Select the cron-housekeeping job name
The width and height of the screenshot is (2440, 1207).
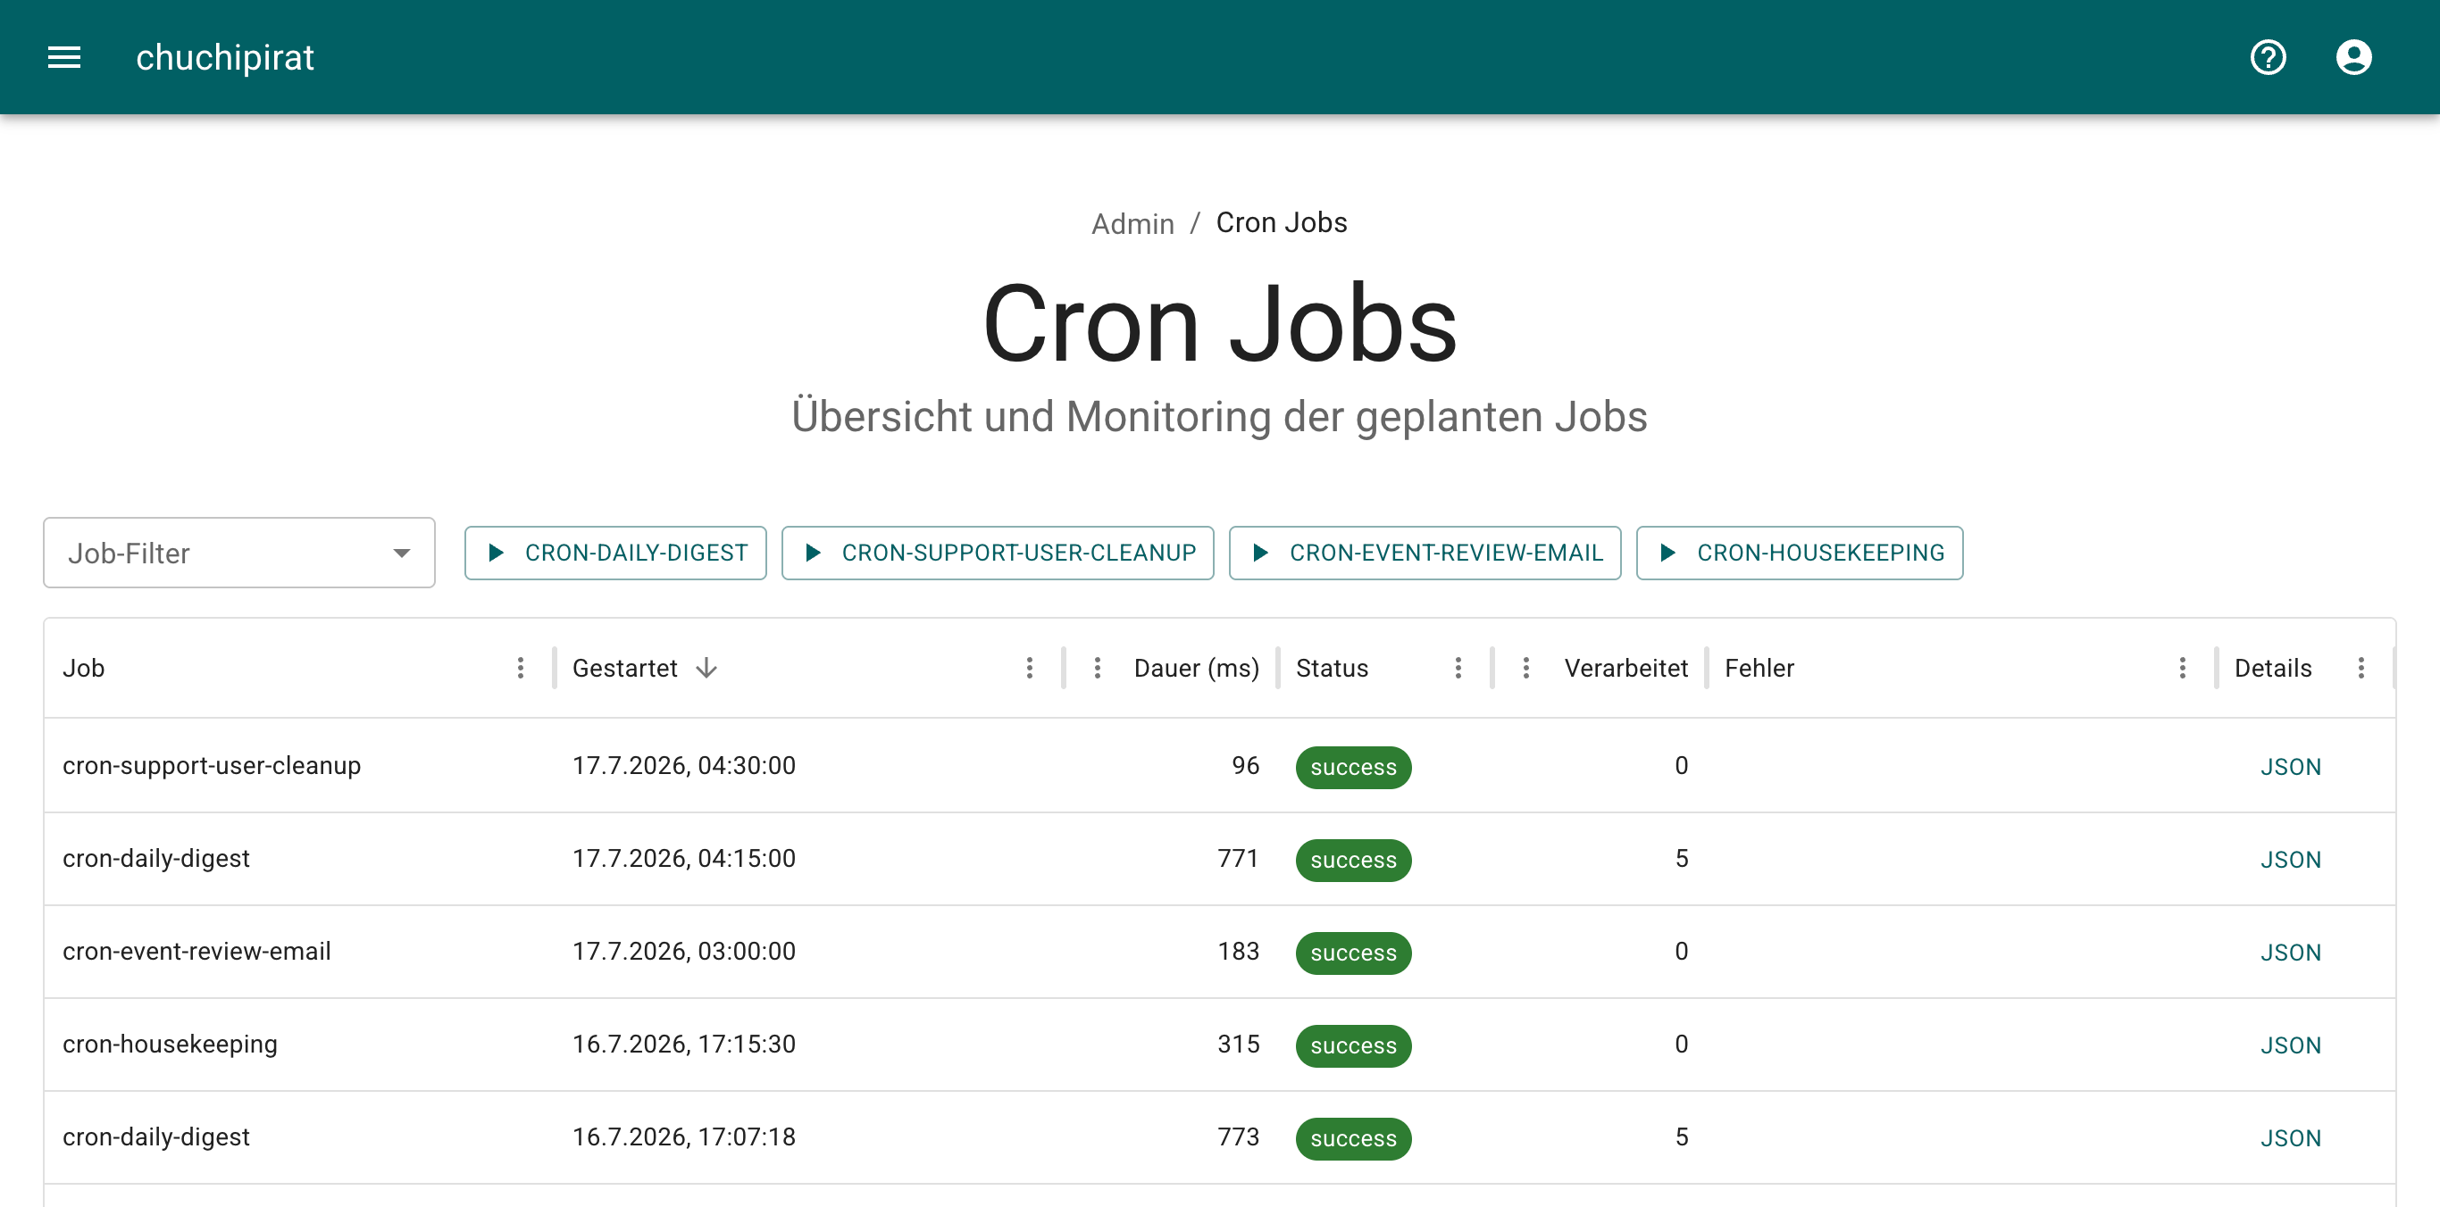(171, 1044)
